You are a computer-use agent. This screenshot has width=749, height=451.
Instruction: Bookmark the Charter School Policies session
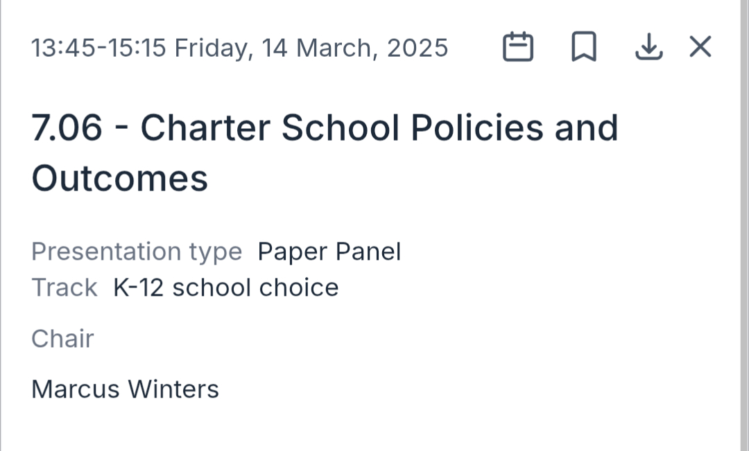(583, 47)
